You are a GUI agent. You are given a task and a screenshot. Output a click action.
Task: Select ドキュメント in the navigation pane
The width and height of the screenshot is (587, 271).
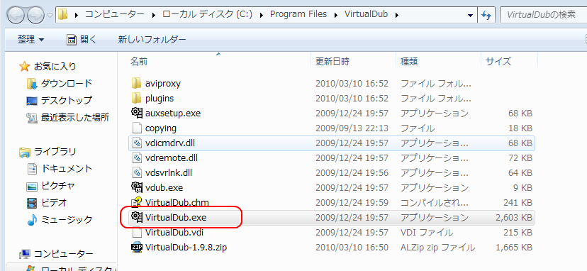pyautogui.click(x=66, y=169)
